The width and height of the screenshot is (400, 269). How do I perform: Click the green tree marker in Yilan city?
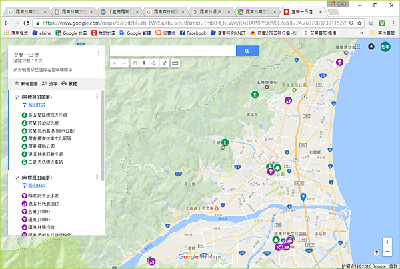pos(277,168)
